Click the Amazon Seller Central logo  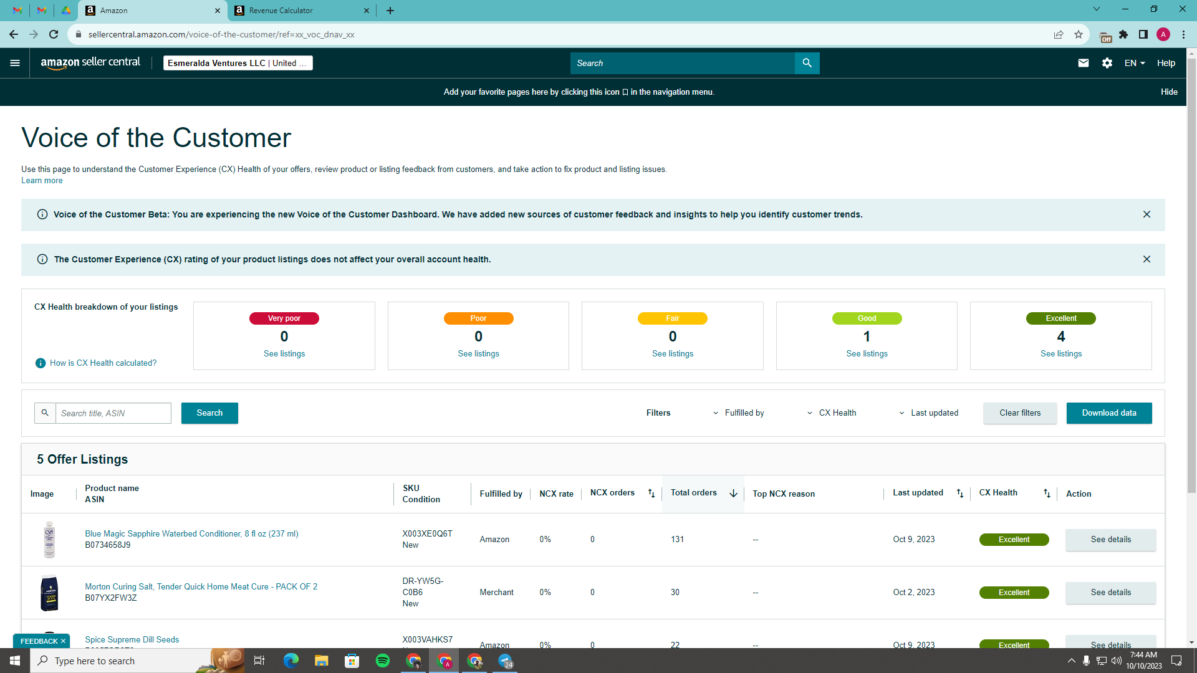click(x=90, y=63)
